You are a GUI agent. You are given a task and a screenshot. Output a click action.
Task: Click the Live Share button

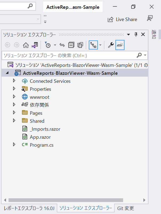click(x=122, y=19)
